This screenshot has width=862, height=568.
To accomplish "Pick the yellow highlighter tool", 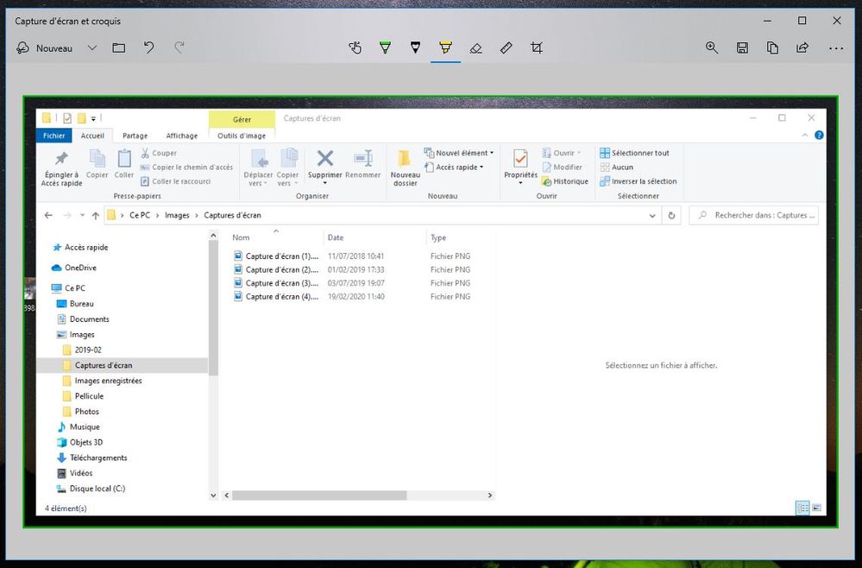I will tap(445, 47).
